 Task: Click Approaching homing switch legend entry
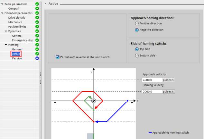coord(169,133)
